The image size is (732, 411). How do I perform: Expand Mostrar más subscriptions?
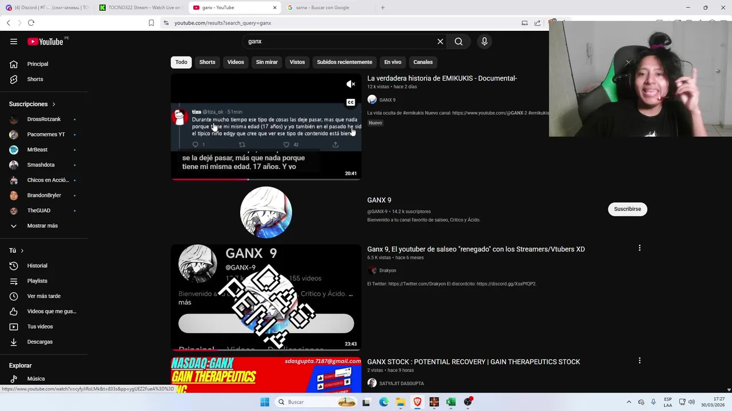(x=43, y=225)
